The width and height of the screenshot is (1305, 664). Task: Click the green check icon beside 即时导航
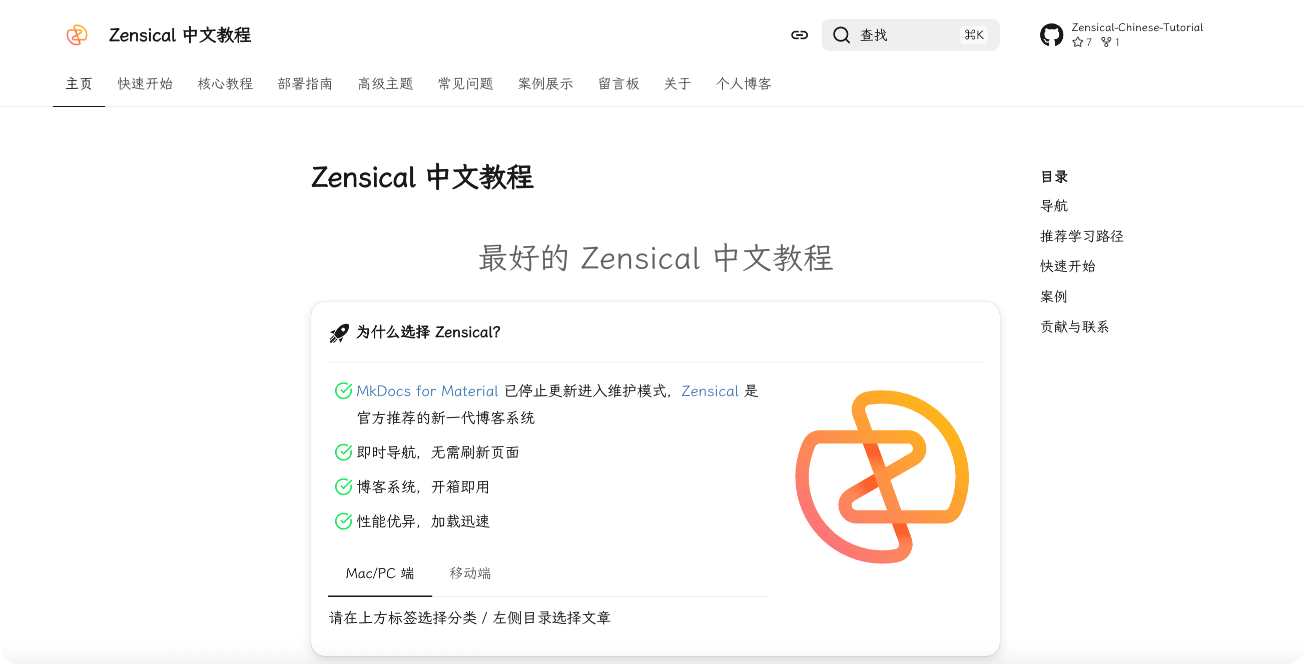point(343,452)
